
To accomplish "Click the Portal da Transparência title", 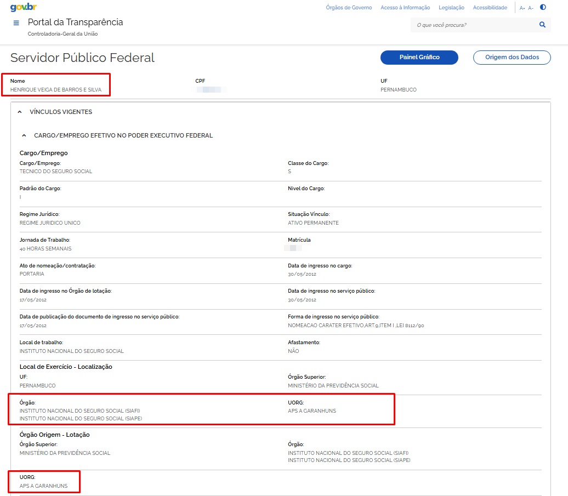I will point(75,22).
